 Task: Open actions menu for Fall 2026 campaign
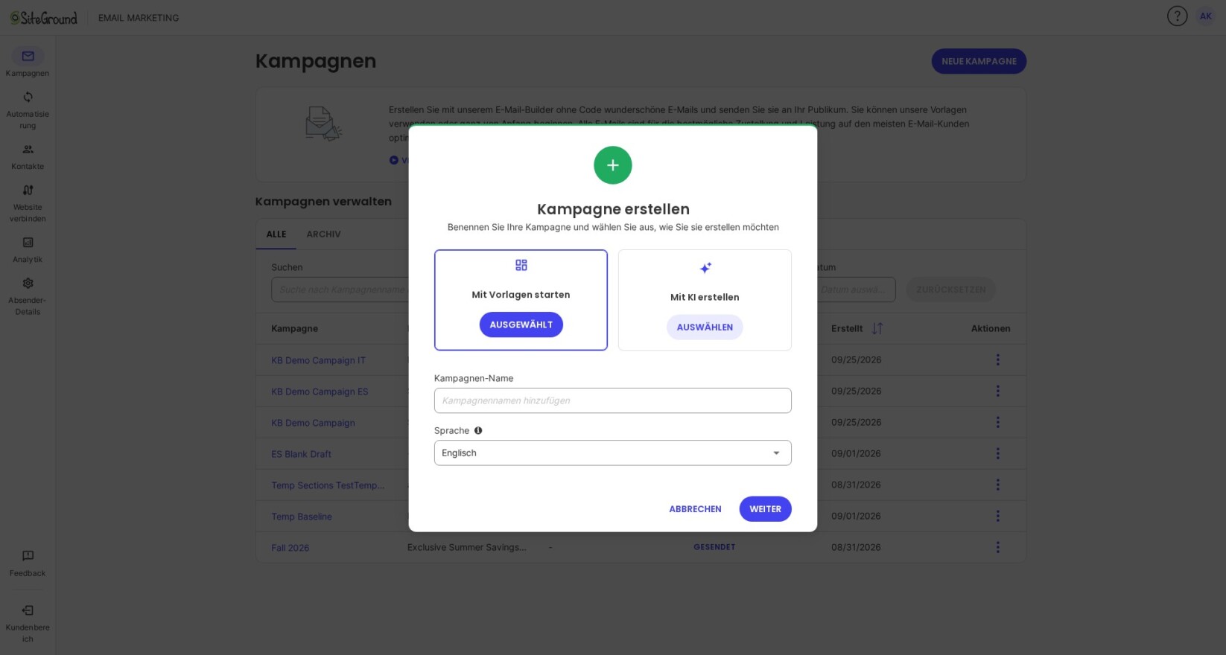998,548
